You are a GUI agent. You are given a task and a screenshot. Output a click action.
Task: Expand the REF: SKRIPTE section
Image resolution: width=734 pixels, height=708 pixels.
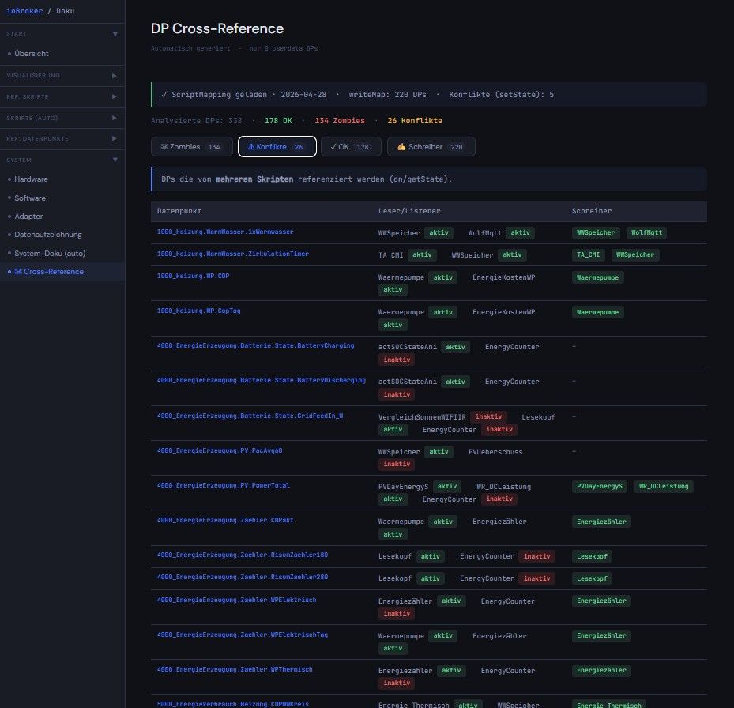[62, 96]
